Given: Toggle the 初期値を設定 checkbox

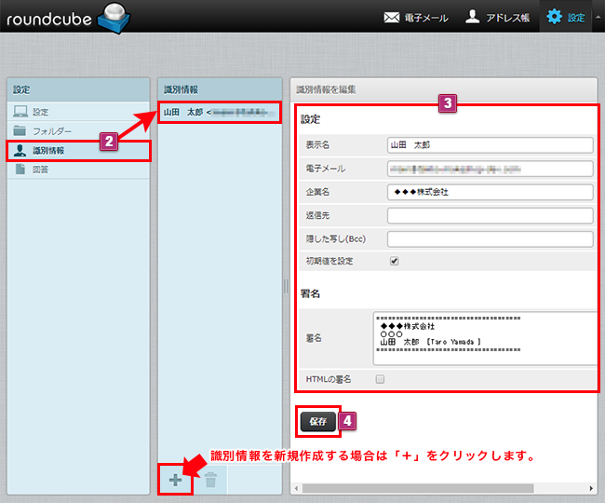Looking at the screenshot, I should (x=394, y=261).
